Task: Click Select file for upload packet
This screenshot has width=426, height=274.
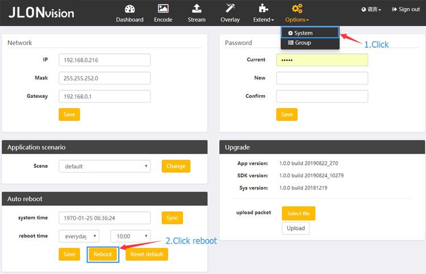Action: (x=299, y=213)
